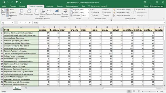Switch to Normal view icon in status bar
The width and height of the screenshot is (166, 93).
(x=129, y=91)
